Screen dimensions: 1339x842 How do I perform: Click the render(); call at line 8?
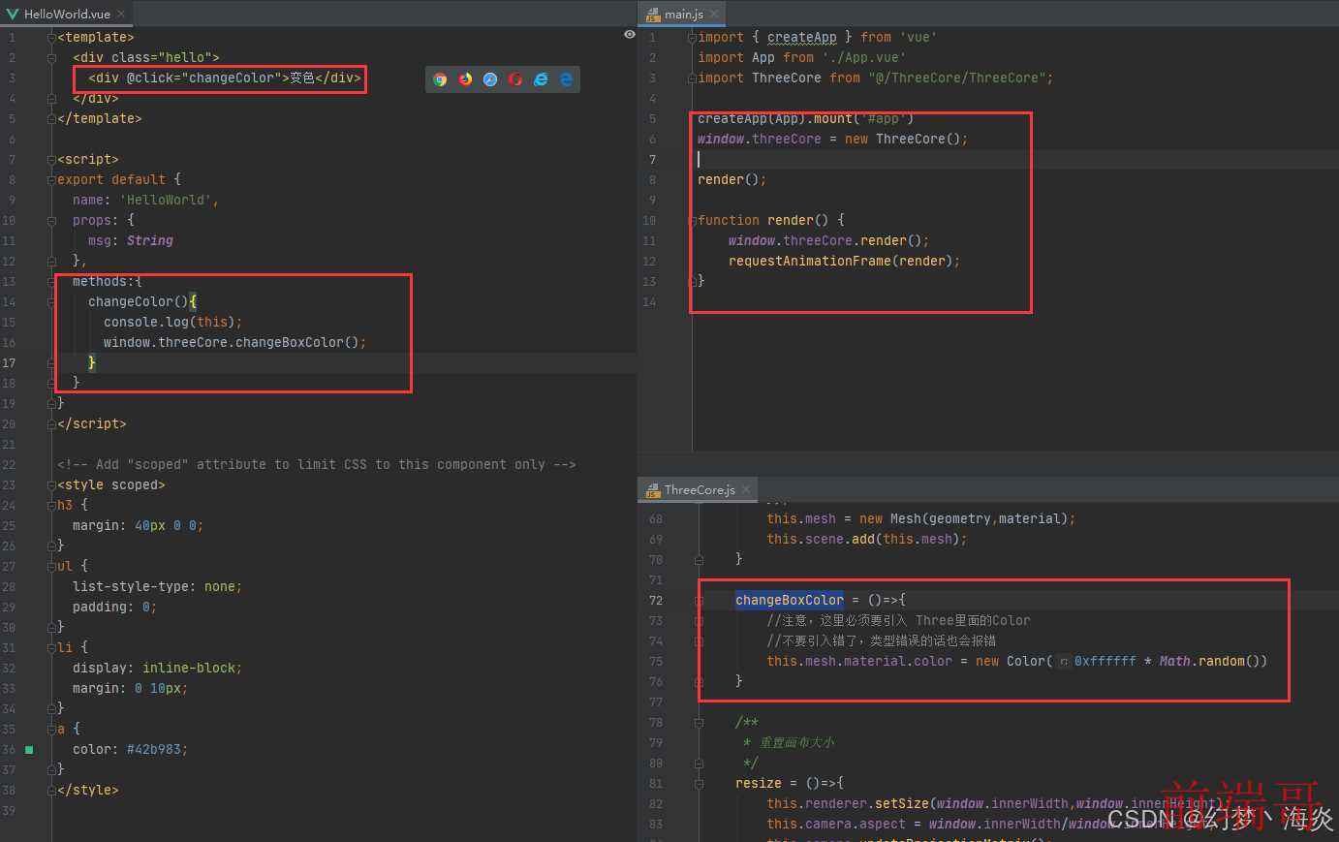coord(732,179)
